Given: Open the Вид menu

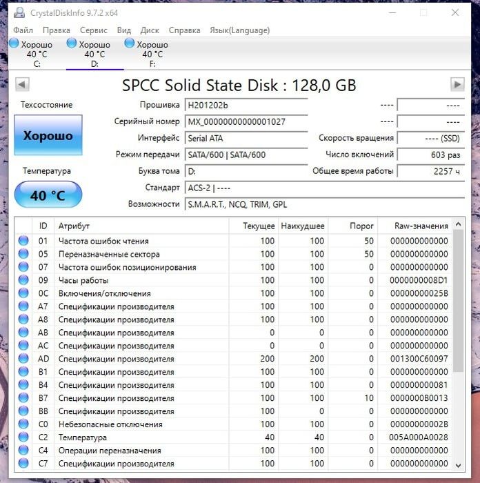Looking at the screenshot, I should click(x=123, y=30).
